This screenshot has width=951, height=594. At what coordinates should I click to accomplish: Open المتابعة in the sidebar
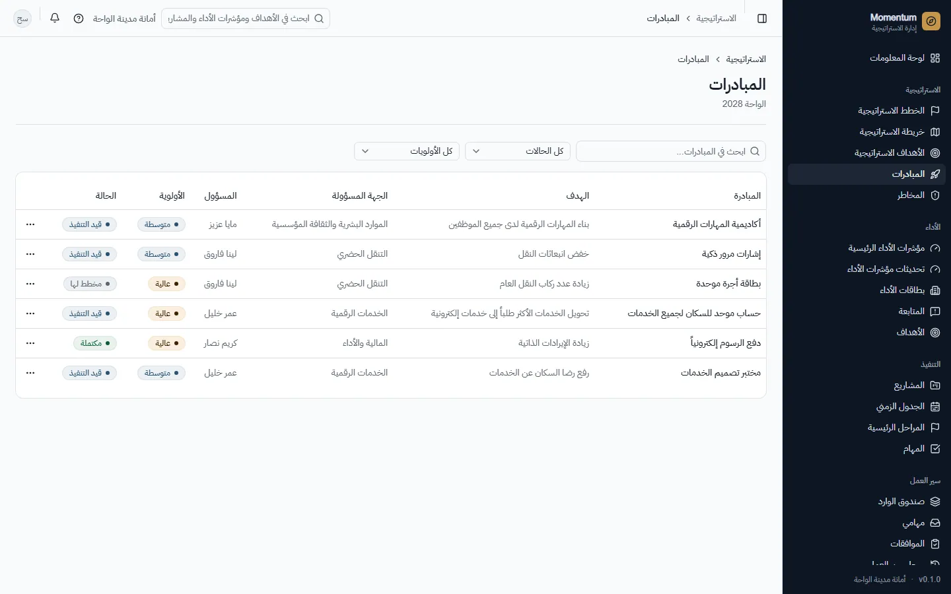click(866, 312)
